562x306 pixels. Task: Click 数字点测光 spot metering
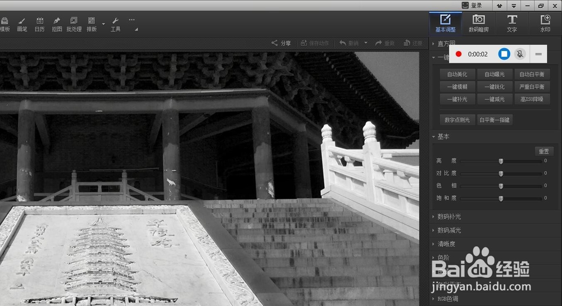point(457,120)
